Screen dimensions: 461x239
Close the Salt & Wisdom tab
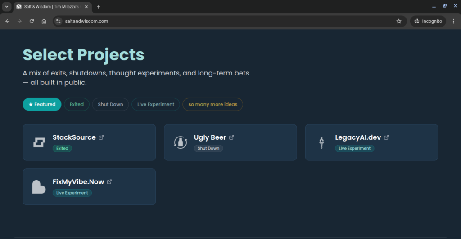point(86,7)
